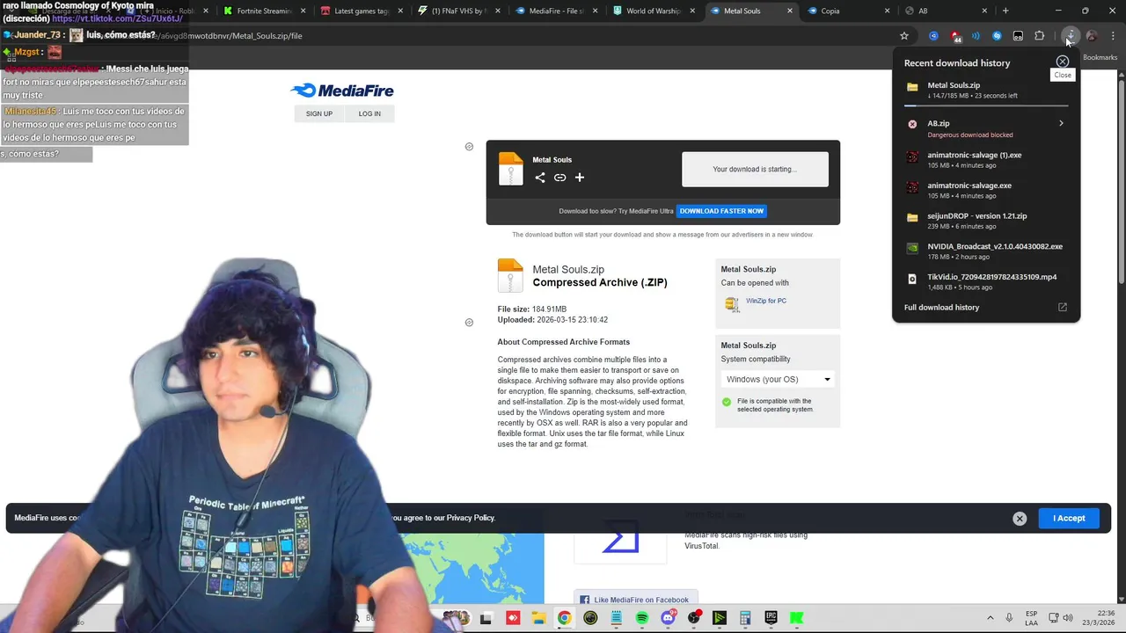Open the Chrome extensions puzzle icon

1039,36
